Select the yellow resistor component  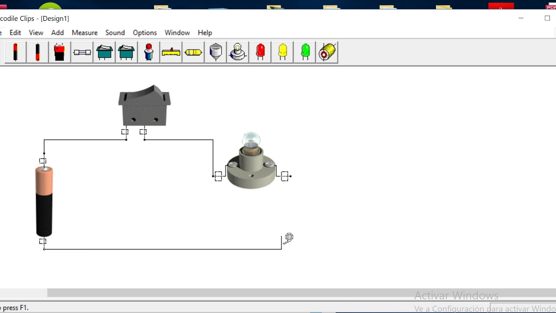pos(193,52)
